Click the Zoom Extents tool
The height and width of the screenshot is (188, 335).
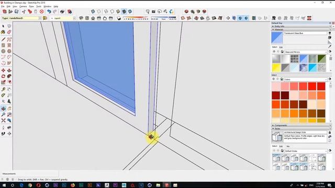coord(3,121)
